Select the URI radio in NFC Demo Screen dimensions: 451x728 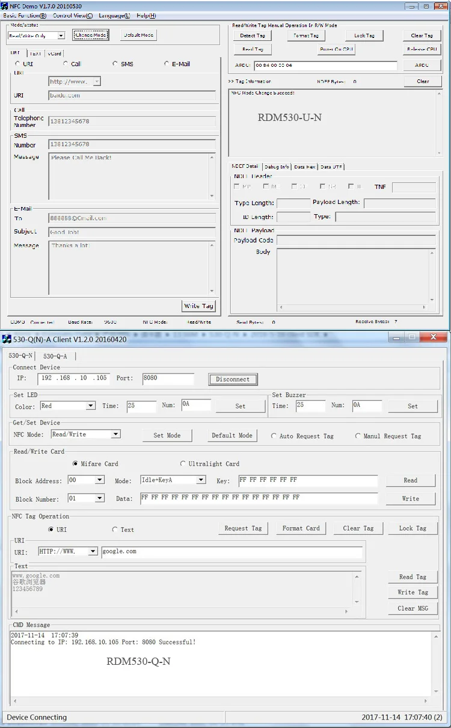[17, 64]
